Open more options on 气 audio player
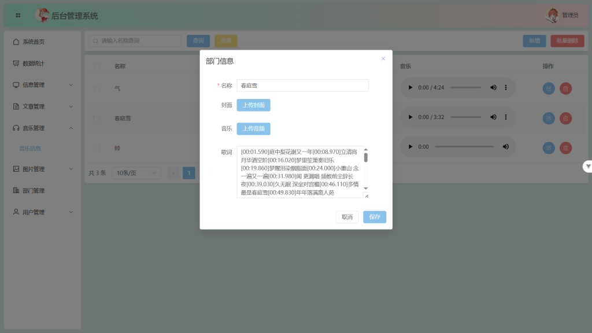The height and width of the screenshot is (333, 592). [506, 88]
